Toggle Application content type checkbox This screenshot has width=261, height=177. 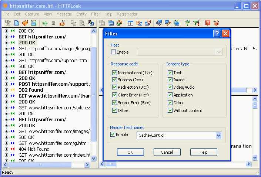point(170,95)
